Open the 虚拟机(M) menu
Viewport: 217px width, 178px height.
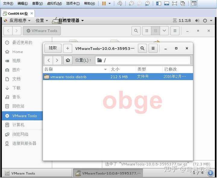54,3
